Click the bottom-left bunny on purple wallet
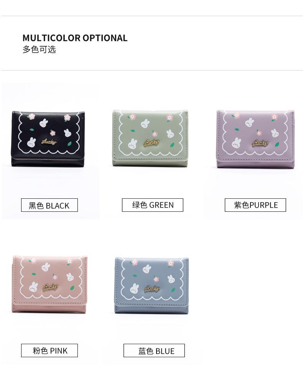The height and width of the screenshot is (376, 303). point(236,143)
